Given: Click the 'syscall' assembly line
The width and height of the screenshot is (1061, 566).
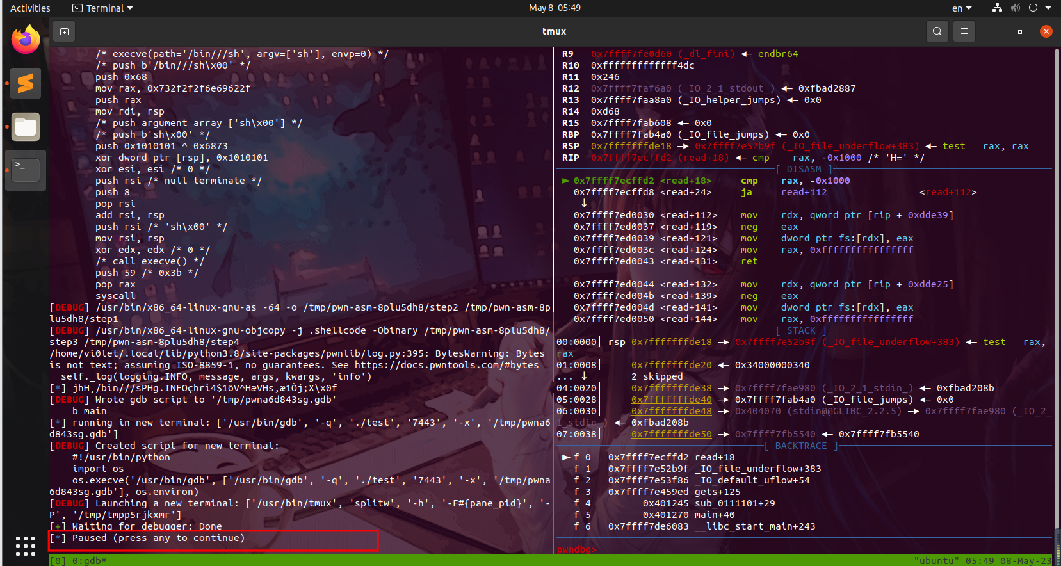Looking at the screenshot, I should (x=115, y=296).
